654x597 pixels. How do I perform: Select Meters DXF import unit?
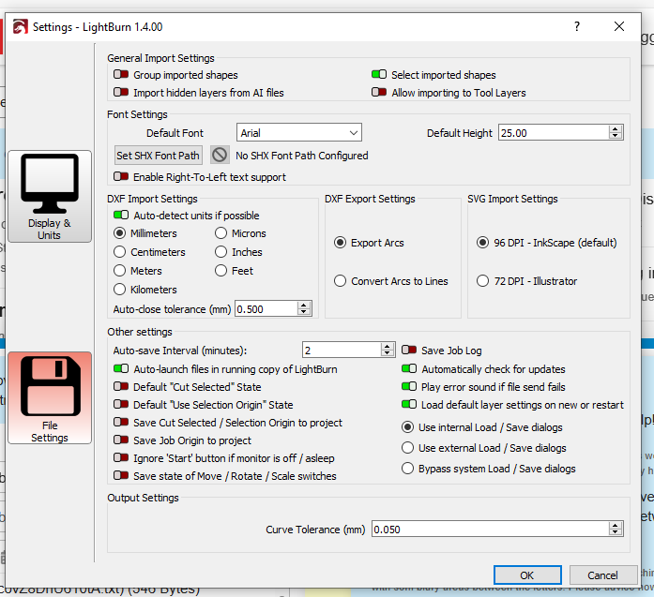(120, 271)
